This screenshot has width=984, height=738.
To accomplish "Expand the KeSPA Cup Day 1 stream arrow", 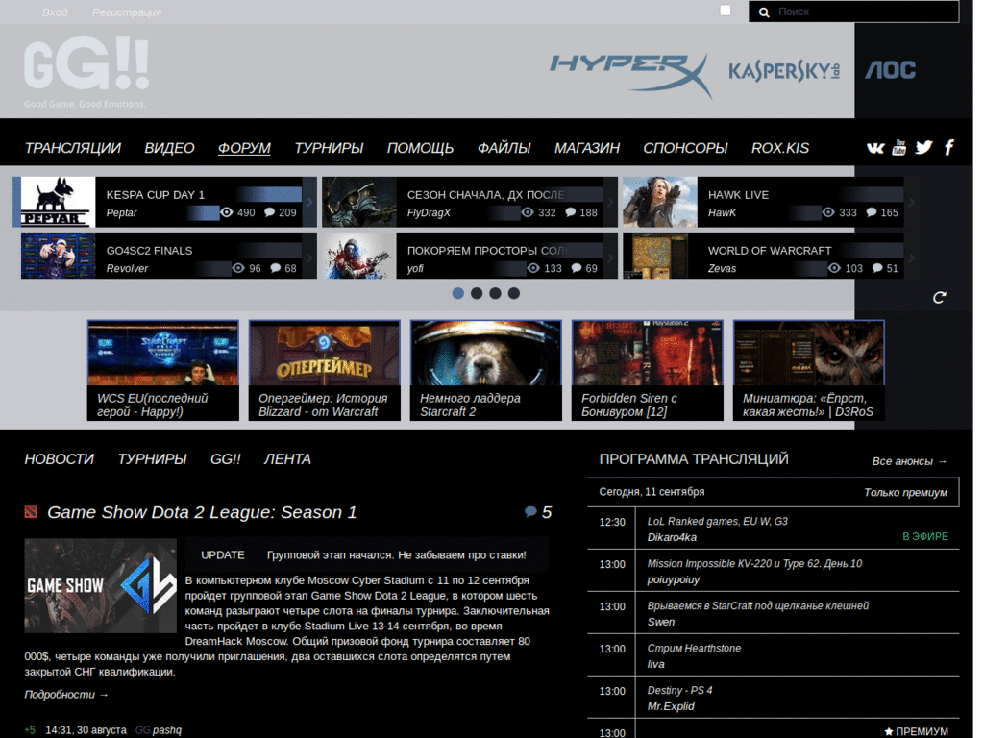I will coord(309,202).
